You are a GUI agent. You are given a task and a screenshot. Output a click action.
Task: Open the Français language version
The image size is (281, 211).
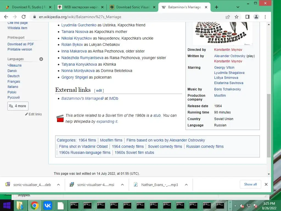(14, 81)
